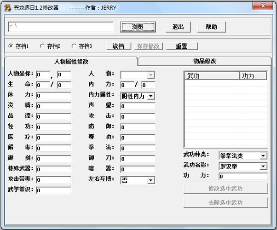Expand the 武功名称 dropdown

243,166
